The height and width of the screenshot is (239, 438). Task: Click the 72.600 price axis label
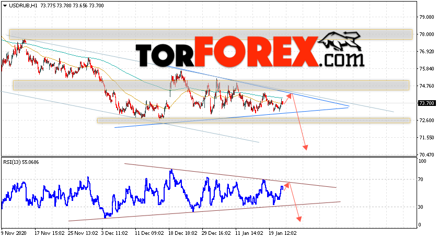tap(427, 121)
